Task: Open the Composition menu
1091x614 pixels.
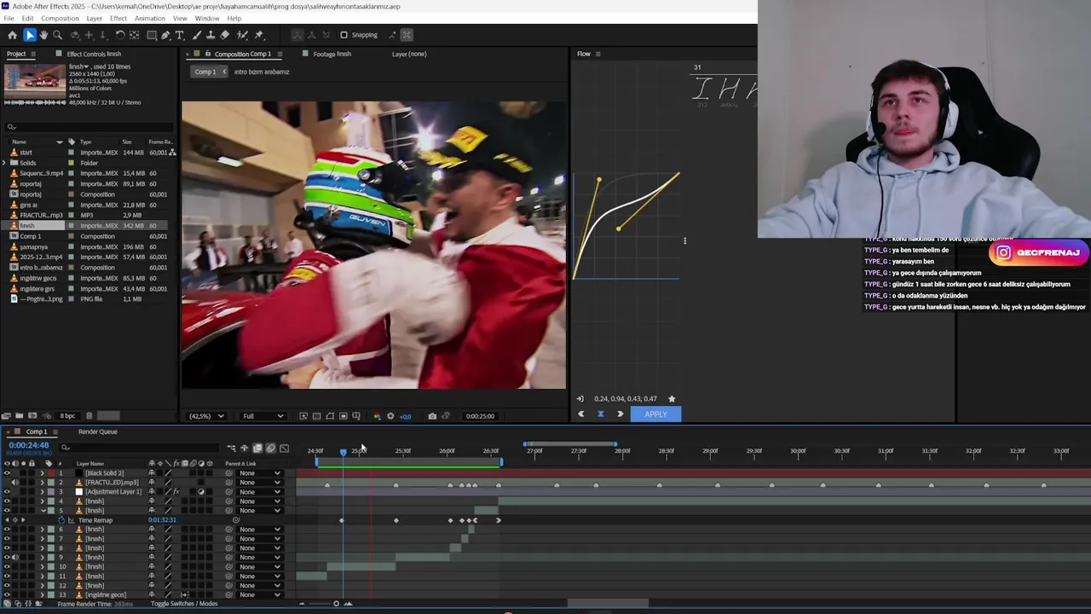Action: point(60,18)
